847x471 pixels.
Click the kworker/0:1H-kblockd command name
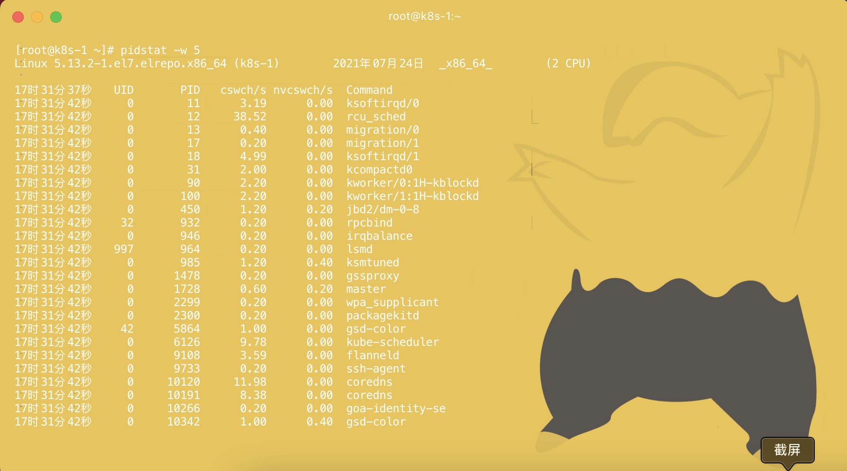point(413,183)
